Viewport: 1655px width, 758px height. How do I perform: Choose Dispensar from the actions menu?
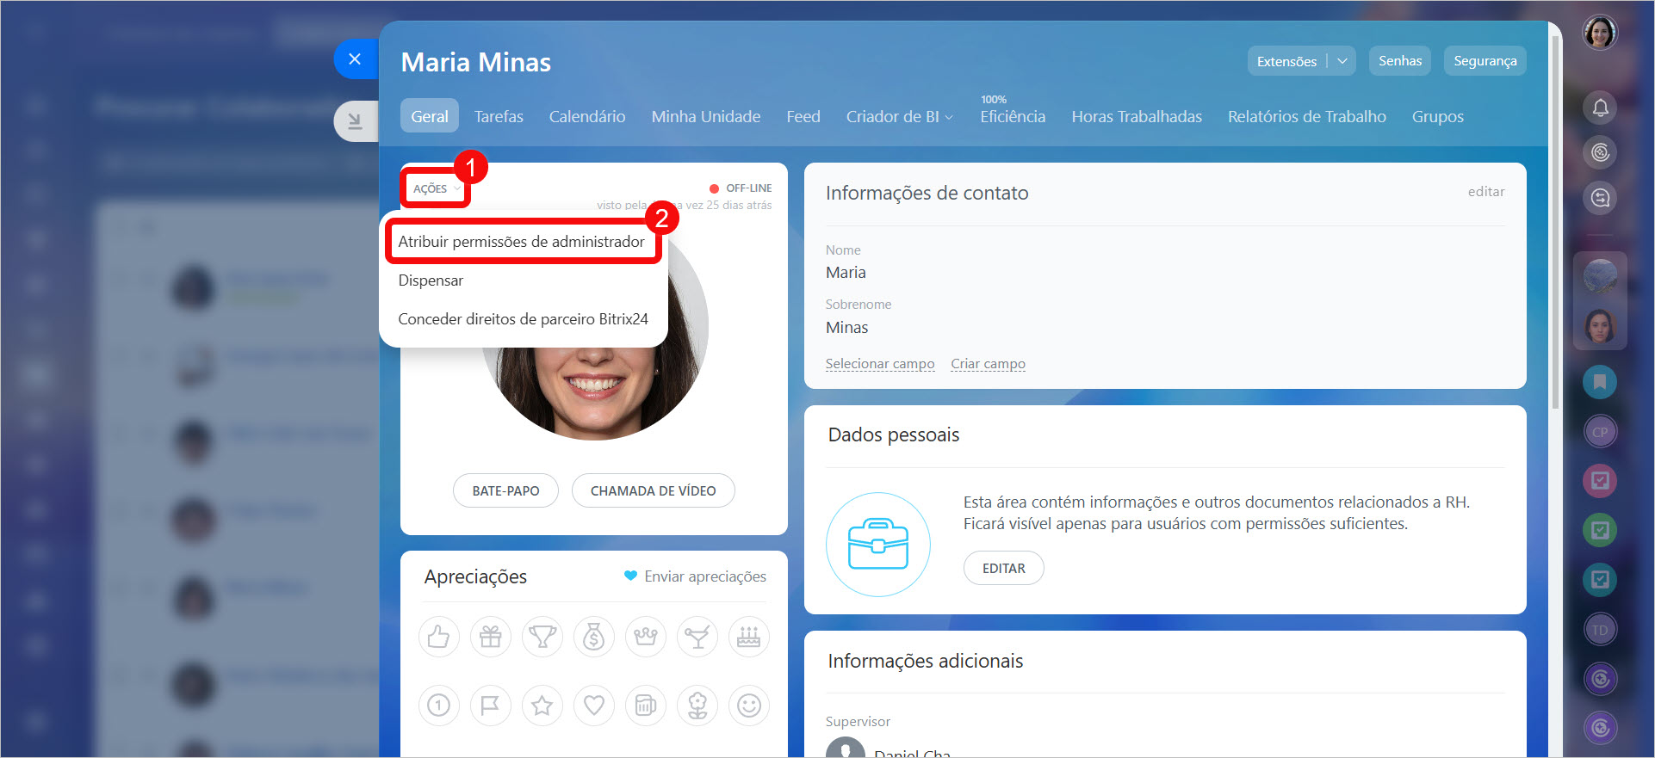click(x=431, y=280)
